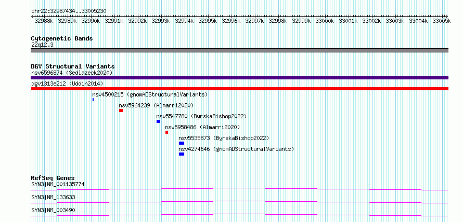The width and height of the screenshot is (463, 222).
Task: Open the nsv4500215 (gnomADStructuralVariants) label
Action: [x=150, y=94]
